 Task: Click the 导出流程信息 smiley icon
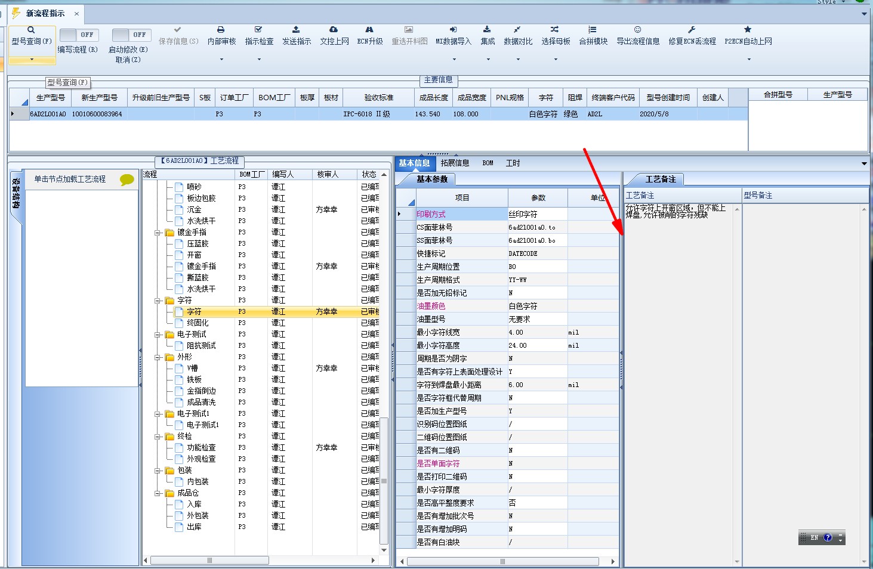coord(637,29)
